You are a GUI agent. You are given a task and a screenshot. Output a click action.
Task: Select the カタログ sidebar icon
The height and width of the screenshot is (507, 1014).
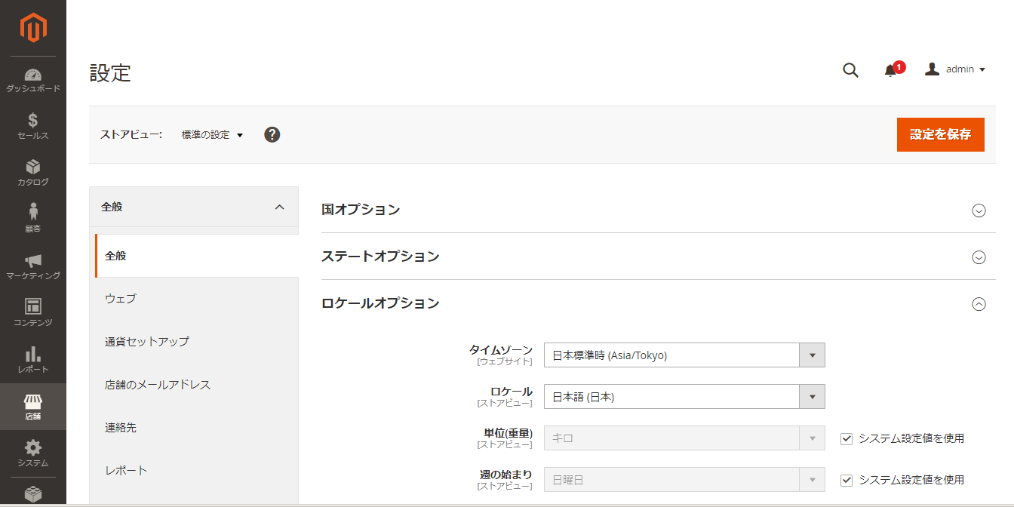pos(32,168)
